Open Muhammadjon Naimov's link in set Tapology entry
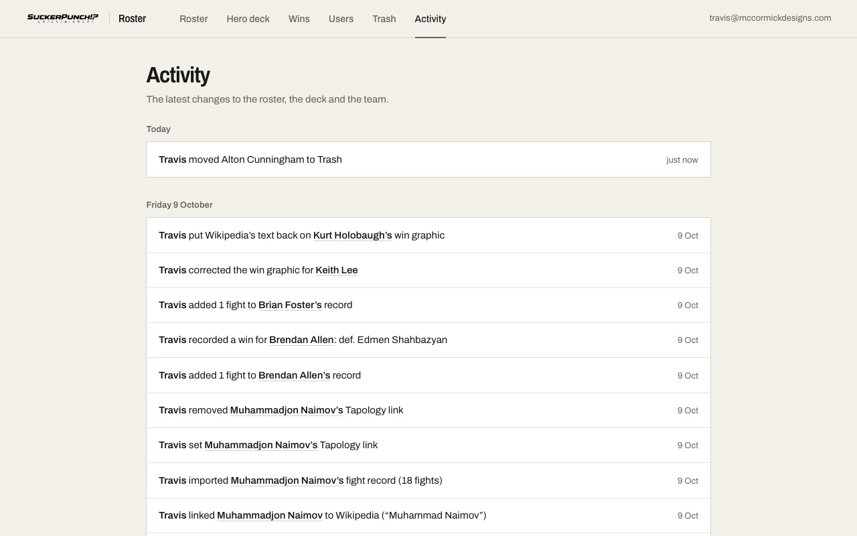 click(260, 445)
